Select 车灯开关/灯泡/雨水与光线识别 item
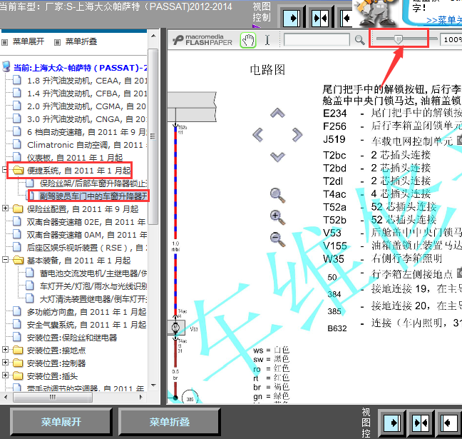 coord(93,286)
